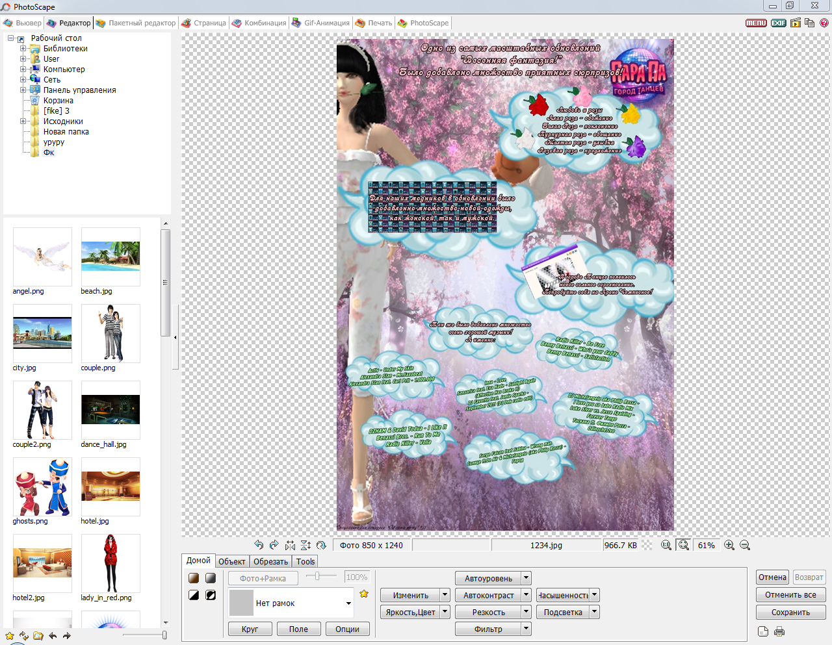This screenshot has height=645, width=832.
Task: Open the Автоуровень dropdown arrow
Action: pos(526,578)
